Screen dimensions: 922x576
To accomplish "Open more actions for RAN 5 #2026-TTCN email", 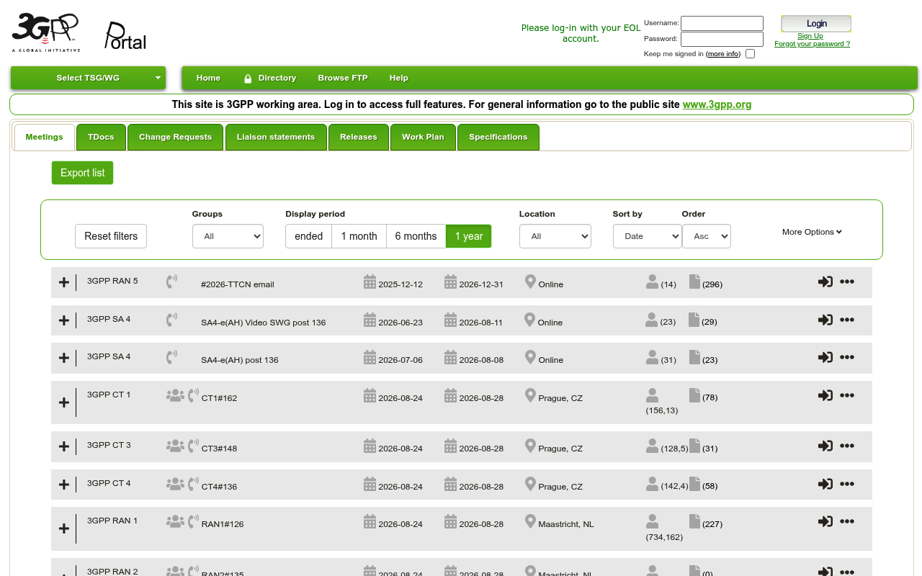I will click(847, 282).
